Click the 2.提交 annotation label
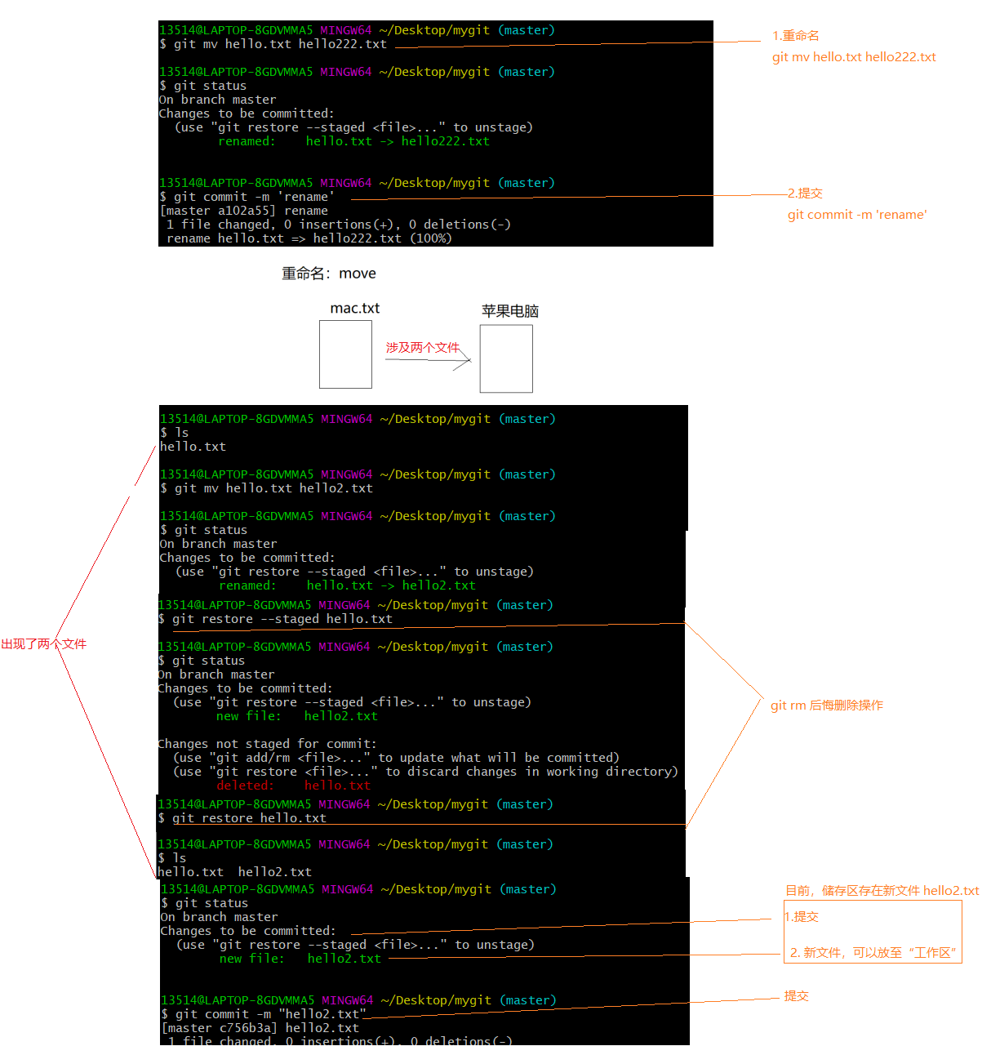Viewport: 991px width, 1055px height. (x=806, y=194)
